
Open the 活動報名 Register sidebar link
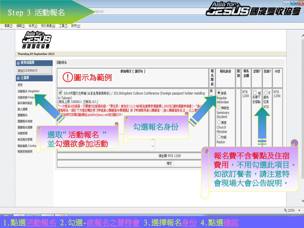[x=28, y=91]
